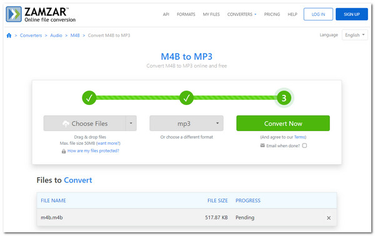Viewport: 375px width, 236px height.
Task: Click second step green checkmark circle
Action: click(x=186, y=97)
